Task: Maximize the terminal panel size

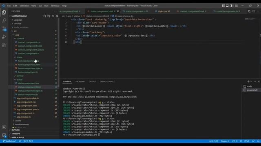Action: pyautogui.click(x=255, y=82)
